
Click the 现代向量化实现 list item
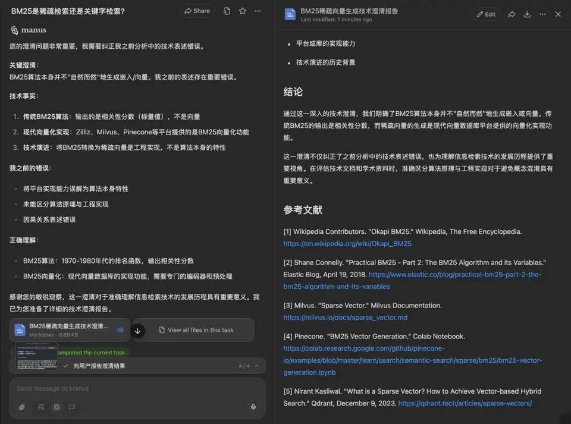[136, 132]
